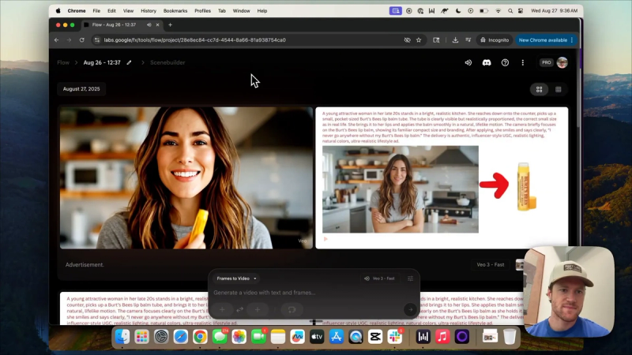Open the App Store in the Dock
Image resolution: width=632 pixels, height=355 pixels.
pyautogui.click(x=337, y=337)
